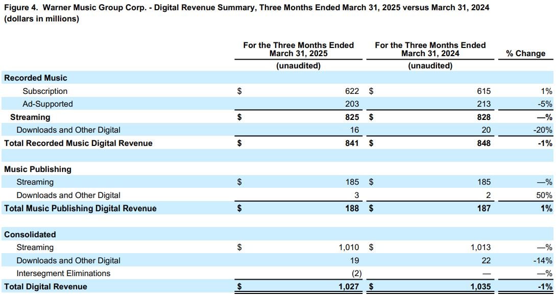556x297 pixels.
Task: Click the Subscription value 622
Action: pos(352,91)
